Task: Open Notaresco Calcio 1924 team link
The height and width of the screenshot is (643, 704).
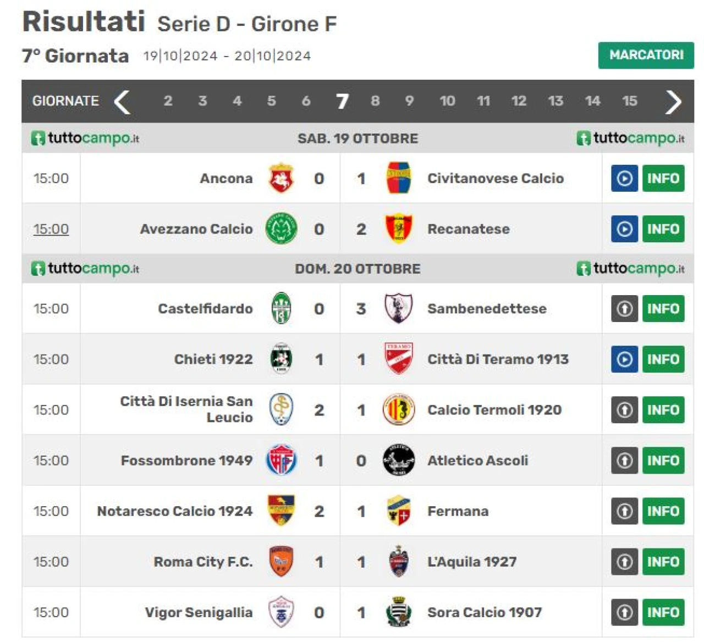Action: pyautogui.click(x=175, y=511)
